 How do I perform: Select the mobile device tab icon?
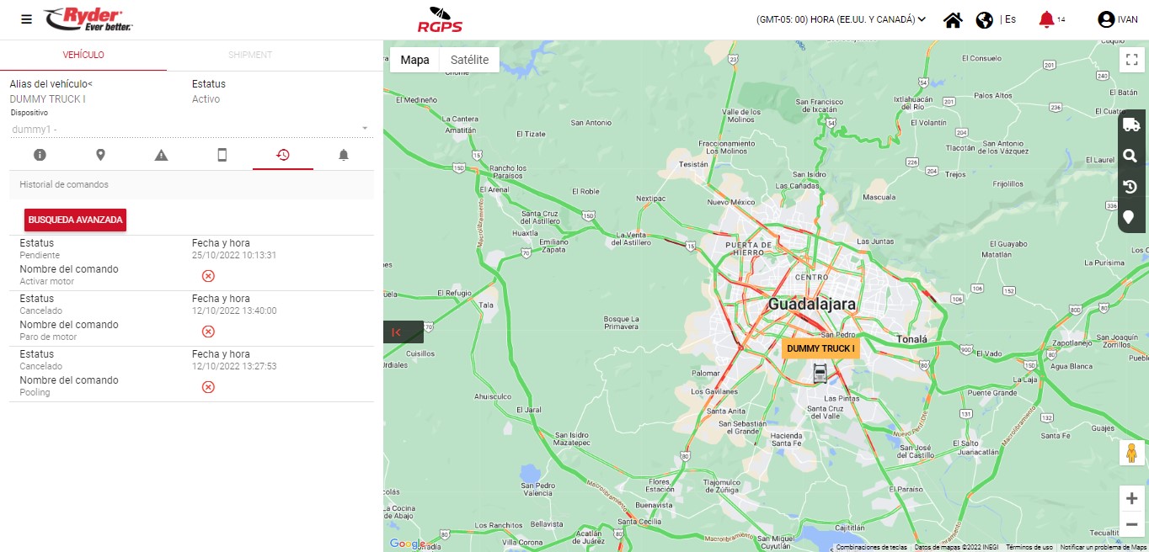pyautogui.click(x=222, y=155)
